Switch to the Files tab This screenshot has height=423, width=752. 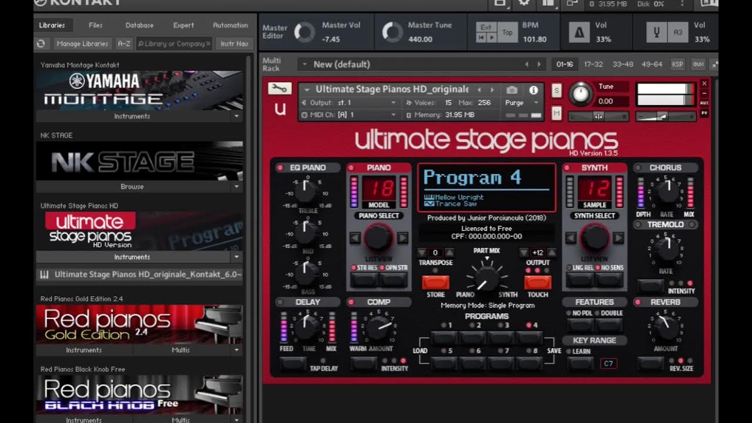(95, 25)
